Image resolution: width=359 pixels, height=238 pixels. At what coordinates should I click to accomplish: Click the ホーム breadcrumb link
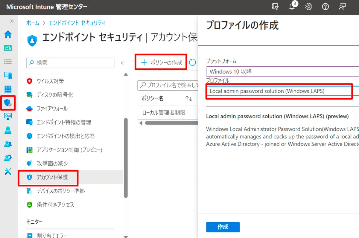[33, 23]
